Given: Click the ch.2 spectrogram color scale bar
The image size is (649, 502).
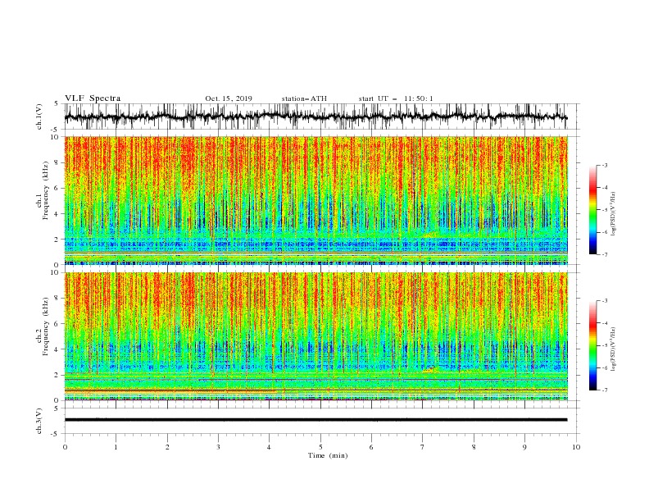Looking at the screenshot, I should [592, 345].
